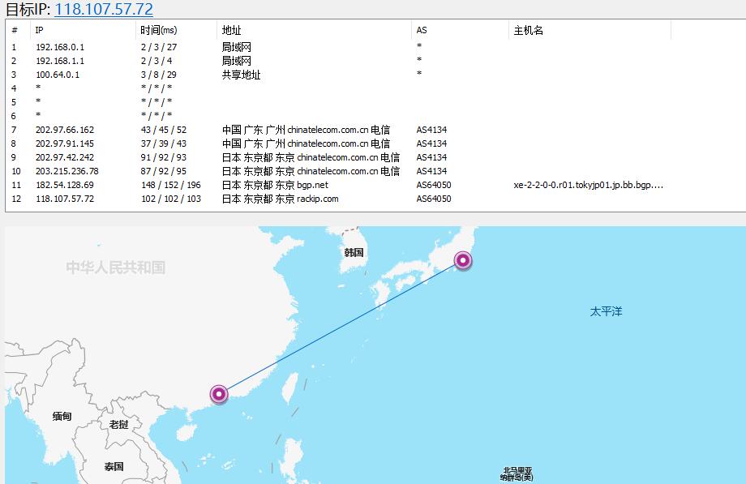Click the 泰国 label on map
The width and height of the screenshot is (746, 484).
pyautogui.click(x=114, y=467)
